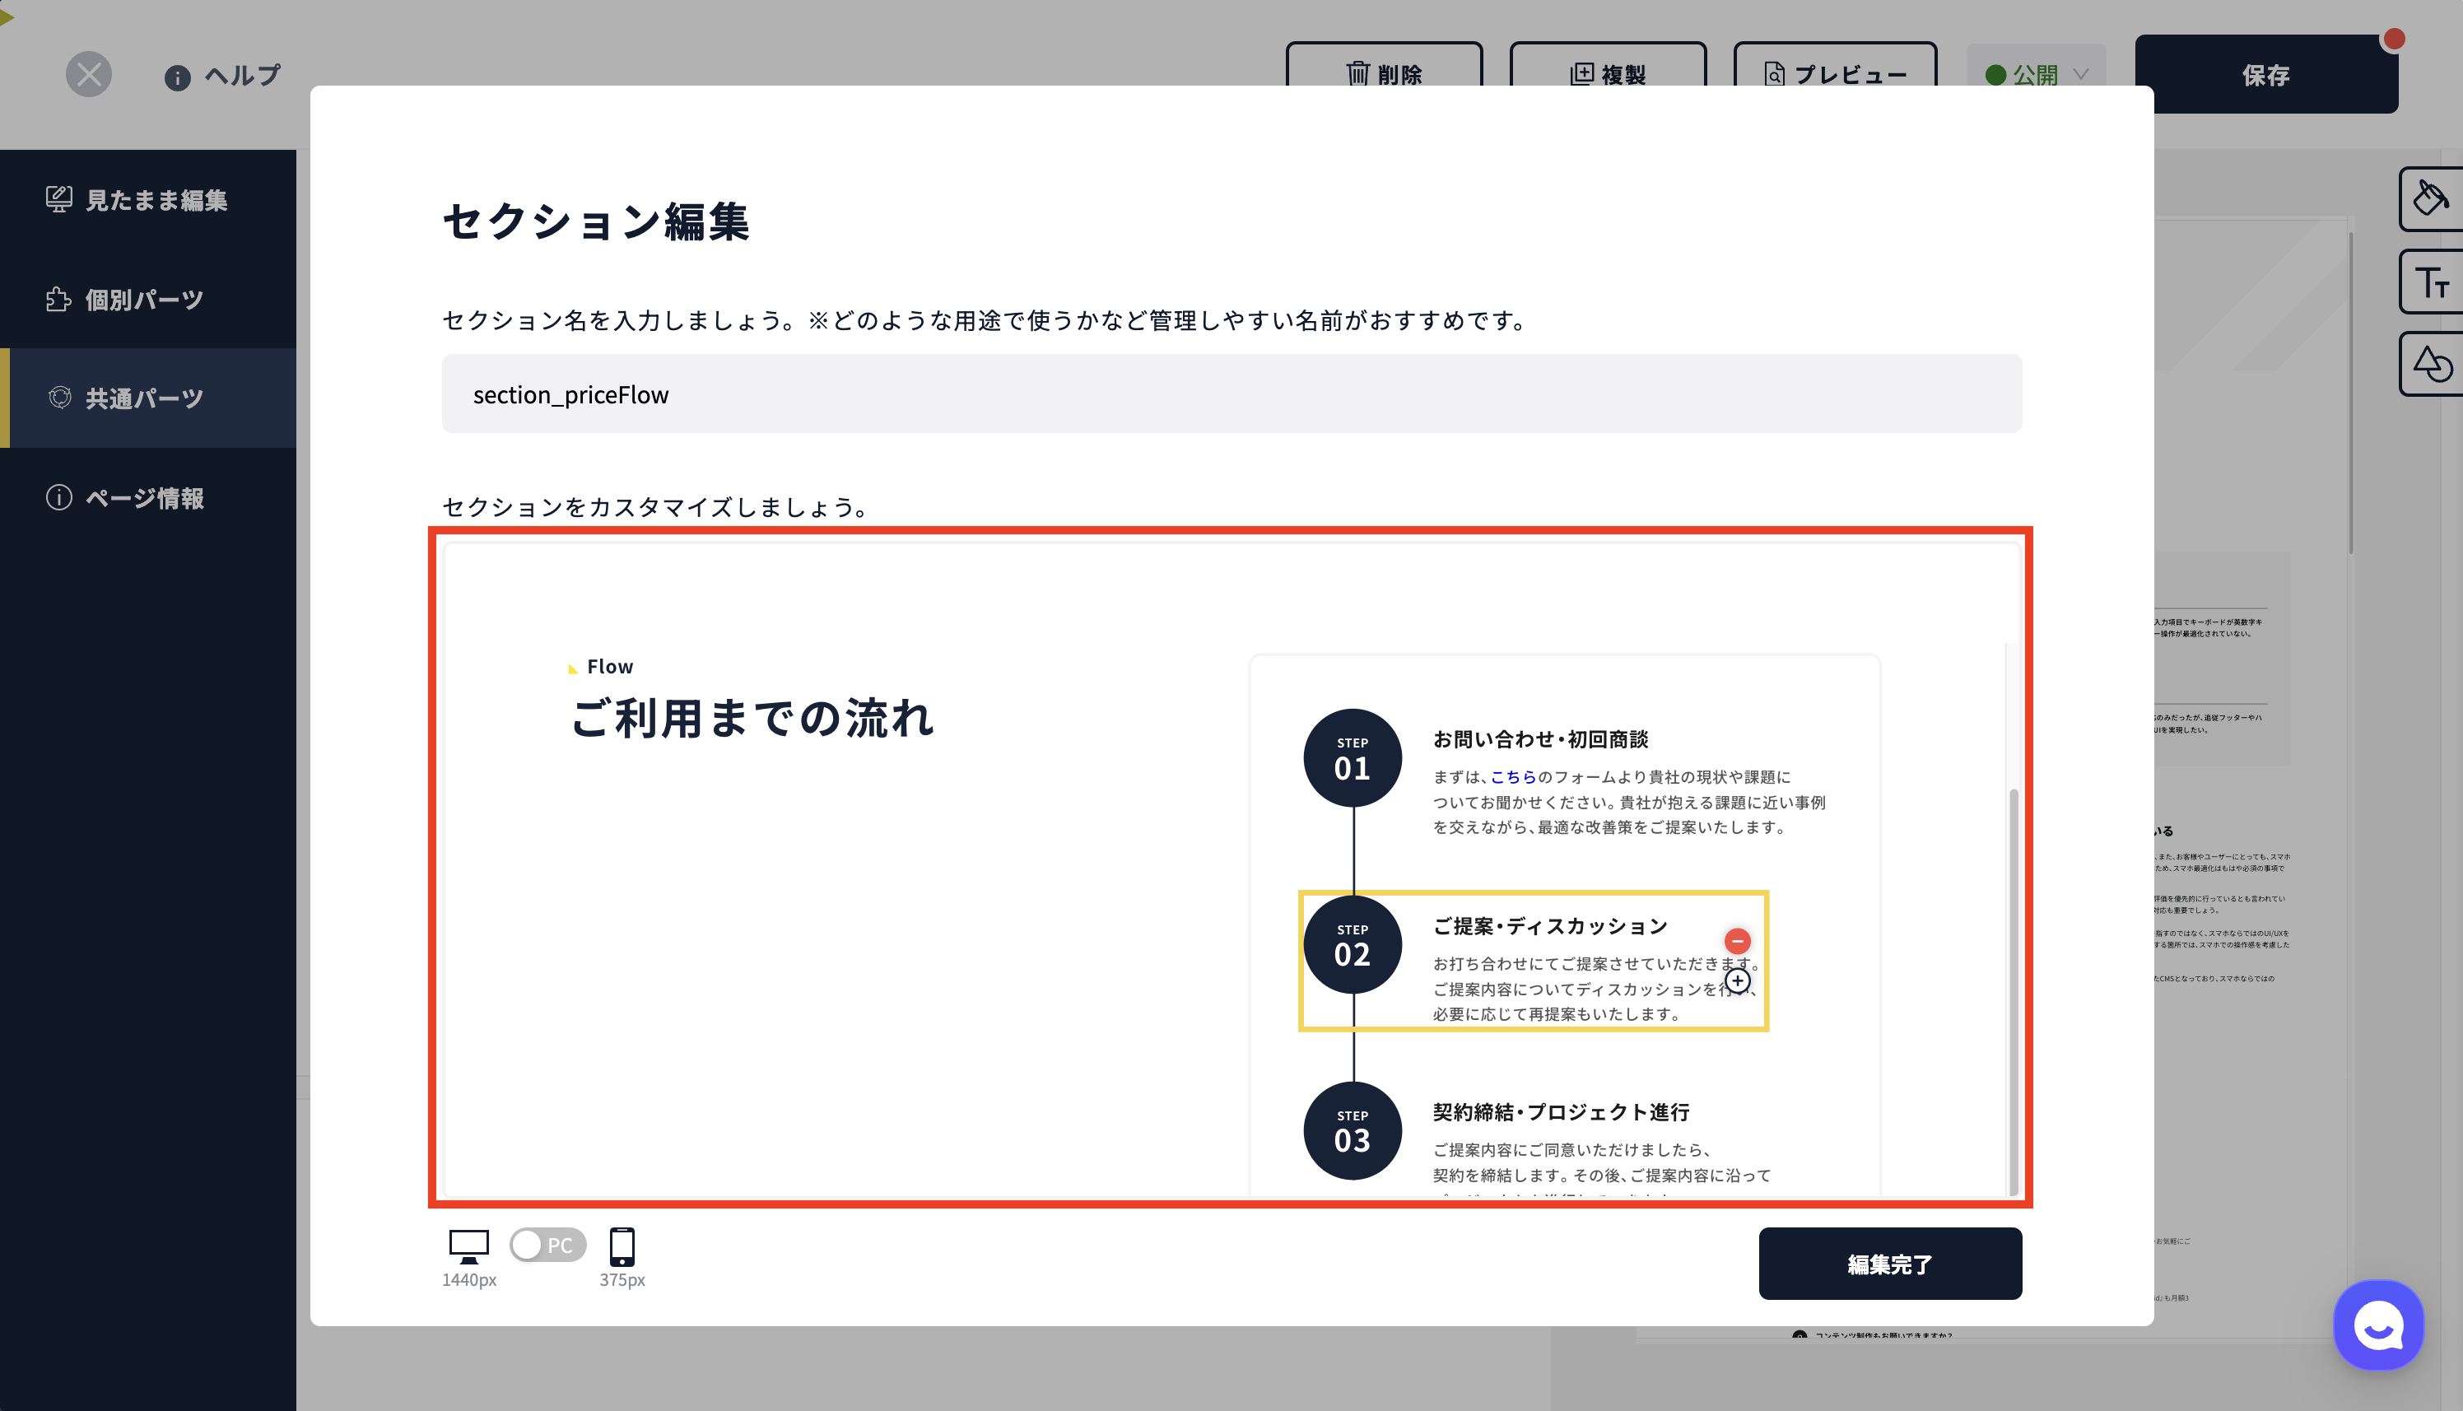
Task: Click the 編集完了 finish editing button
Action: (x=1890, y=1264)
